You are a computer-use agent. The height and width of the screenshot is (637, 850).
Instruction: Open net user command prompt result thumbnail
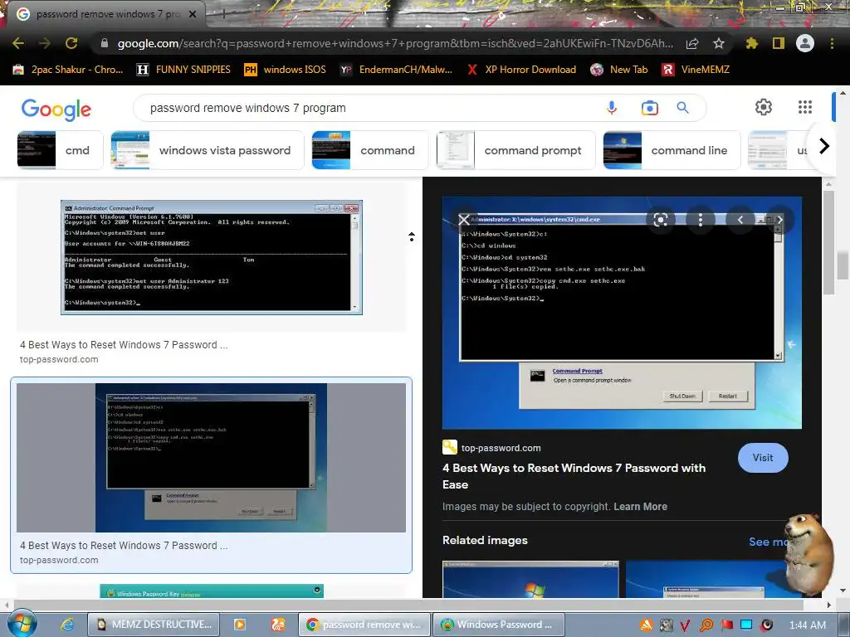tap(212, 257)
